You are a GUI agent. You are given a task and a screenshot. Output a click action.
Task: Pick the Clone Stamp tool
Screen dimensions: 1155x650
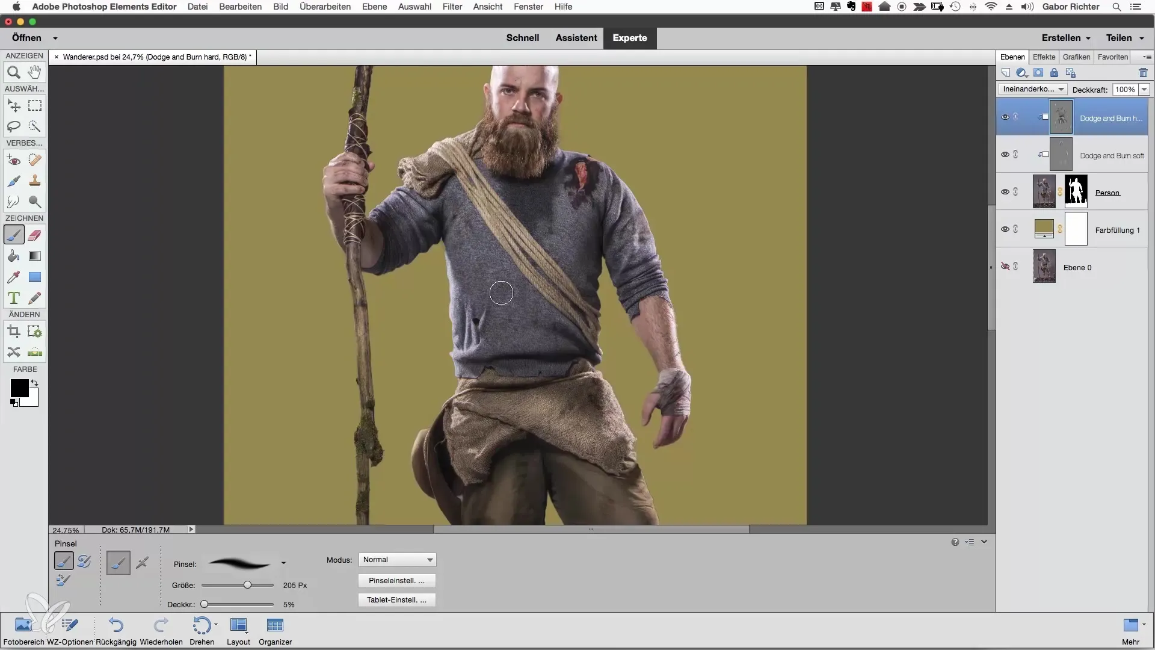[35, 181]
